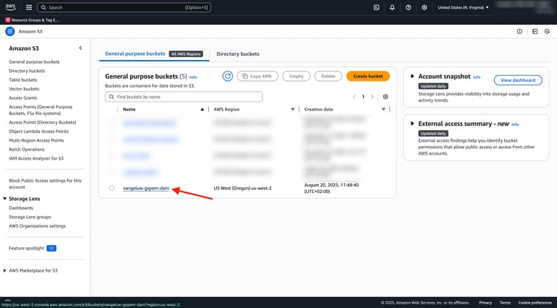Click Terms link in footer
The width and height of the screenshot is (557, 308).
click(505, 303)
